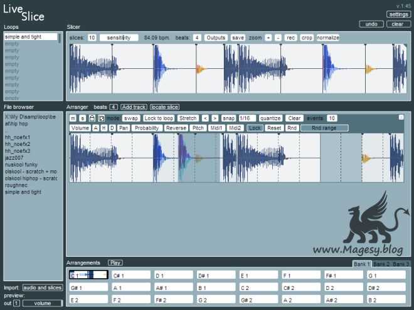
Task: Select the D envelope parameter
Action: point(112,128)
